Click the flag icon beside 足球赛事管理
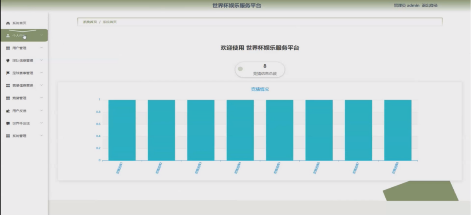 pyautogui.click(x=8, y=73)
